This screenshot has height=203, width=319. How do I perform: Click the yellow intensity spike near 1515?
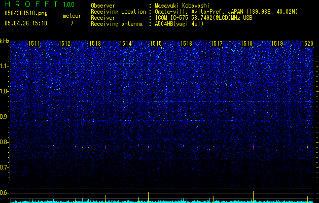pos(148,197)
